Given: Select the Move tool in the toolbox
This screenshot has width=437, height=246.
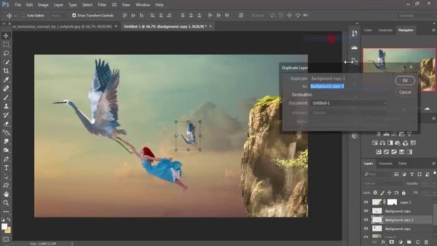Looking at the screenshot, I should click(6, 36).
